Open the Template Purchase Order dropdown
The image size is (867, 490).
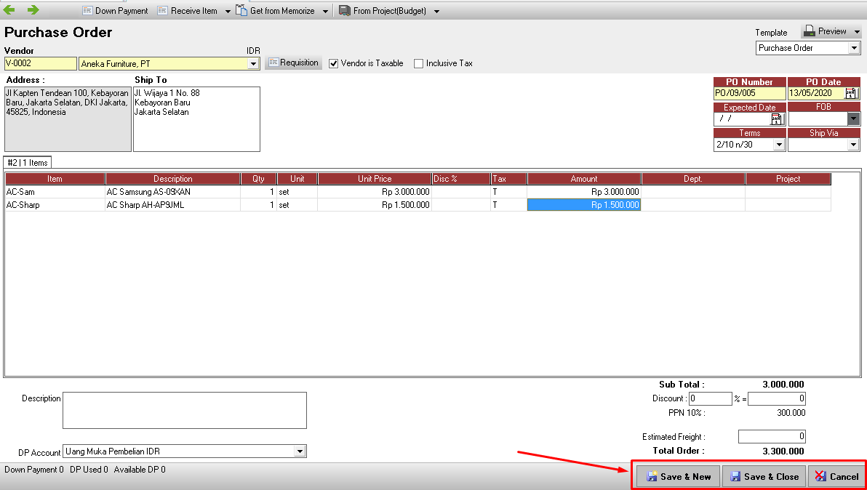point(855,48)
